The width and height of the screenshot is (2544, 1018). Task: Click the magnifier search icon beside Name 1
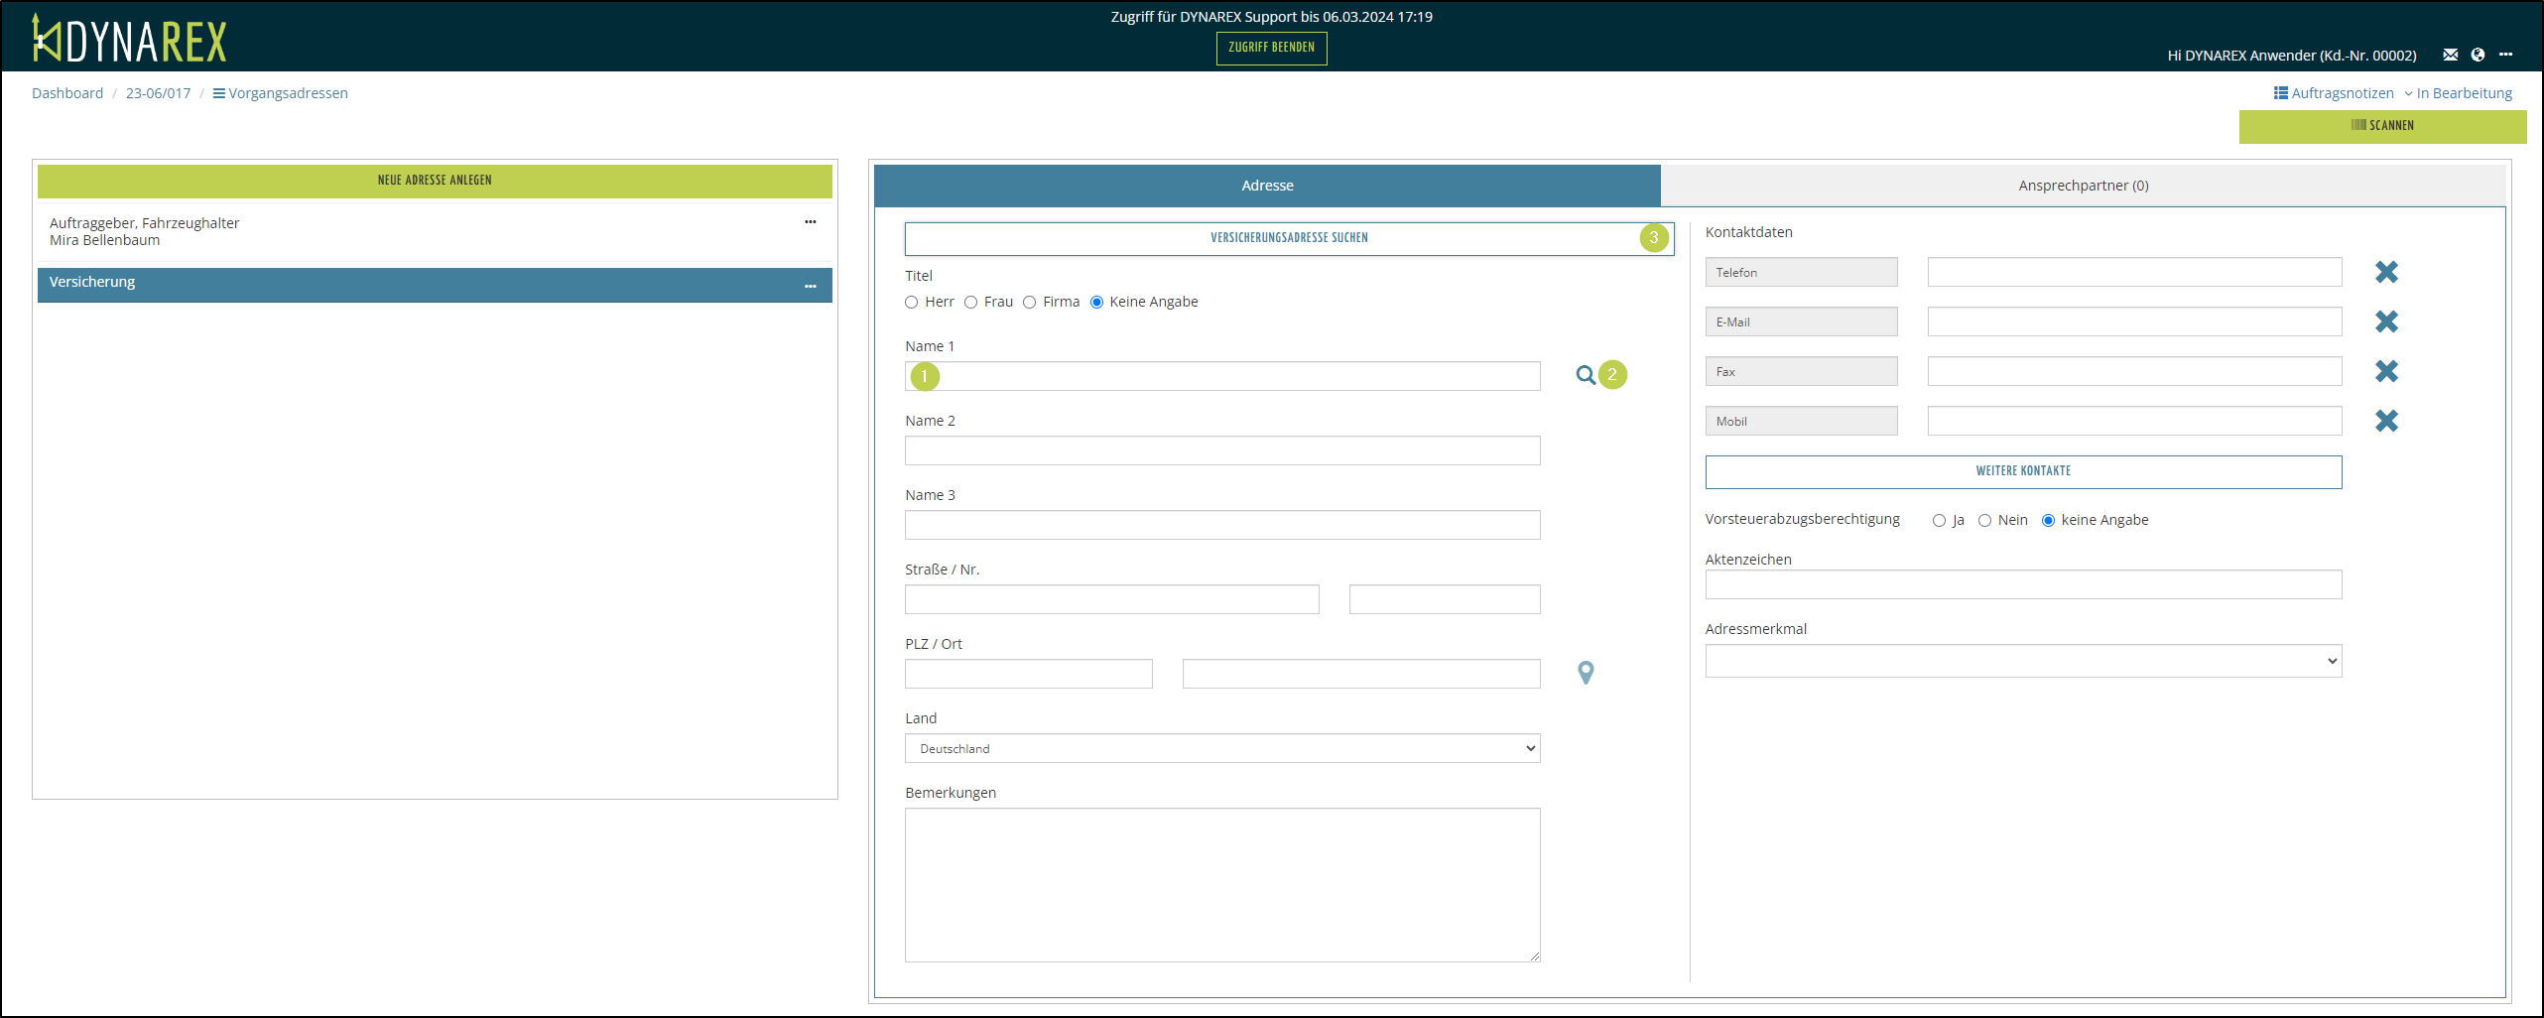pos(1586,375)
